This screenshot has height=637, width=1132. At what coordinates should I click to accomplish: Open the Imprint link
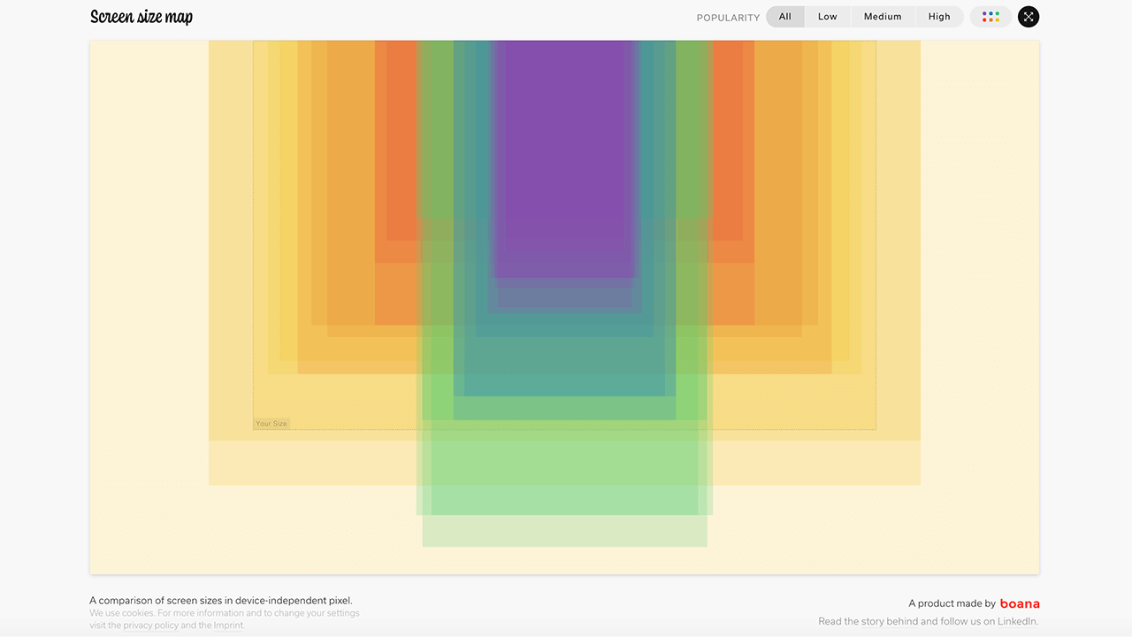click(228, 625)
